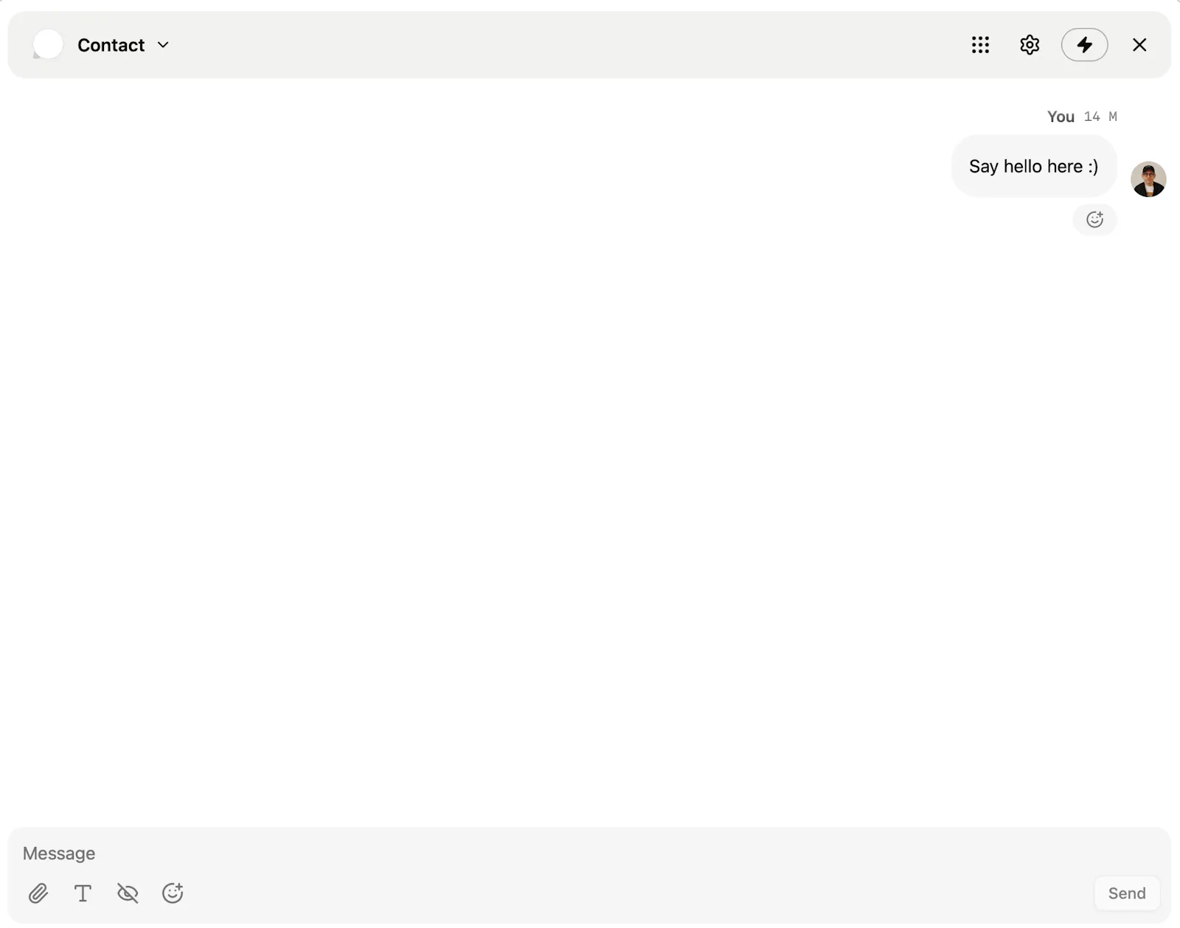This screenshot has height=928, width=1180.
Task: Click empty conversation area below the message
Action: 589,516
